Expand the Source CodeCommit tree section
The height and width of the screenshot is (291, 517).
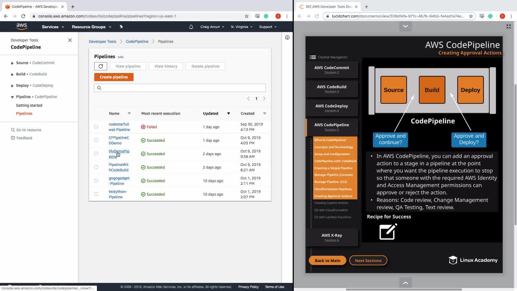click(12, 63)
